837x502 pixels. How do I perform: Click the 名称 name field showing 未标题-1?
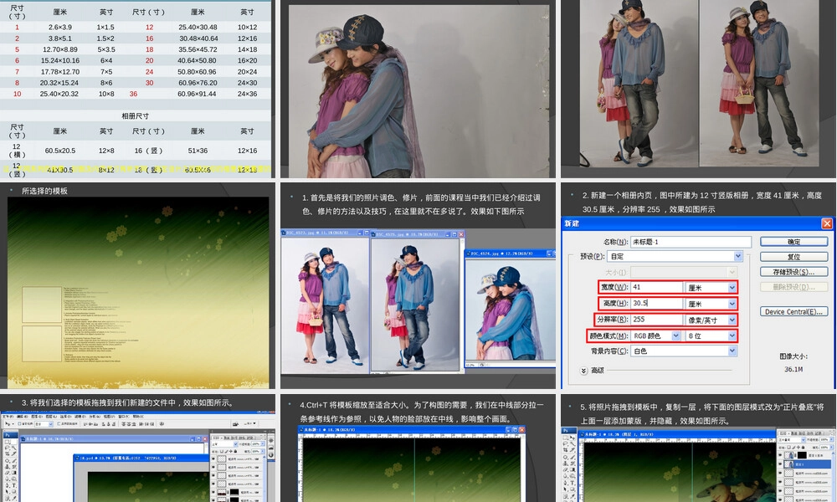click(691, 242)
